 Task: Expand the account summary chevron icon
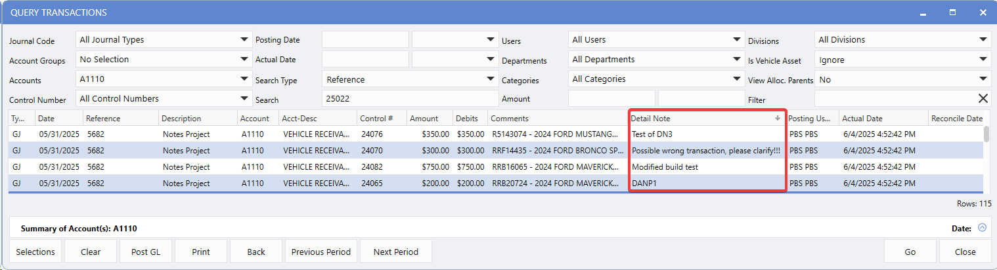coord(982,228)
